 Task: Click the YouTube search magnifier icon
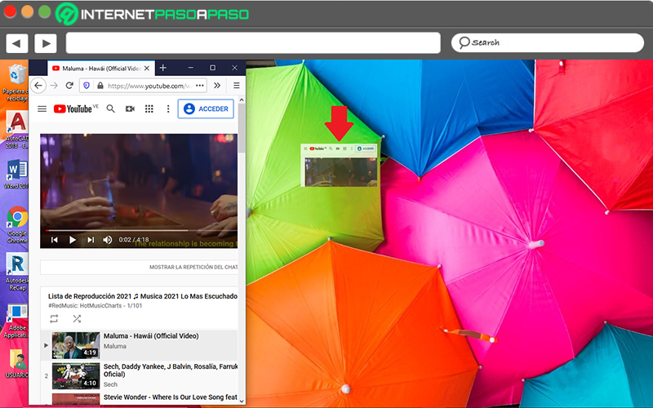[110, 109]
